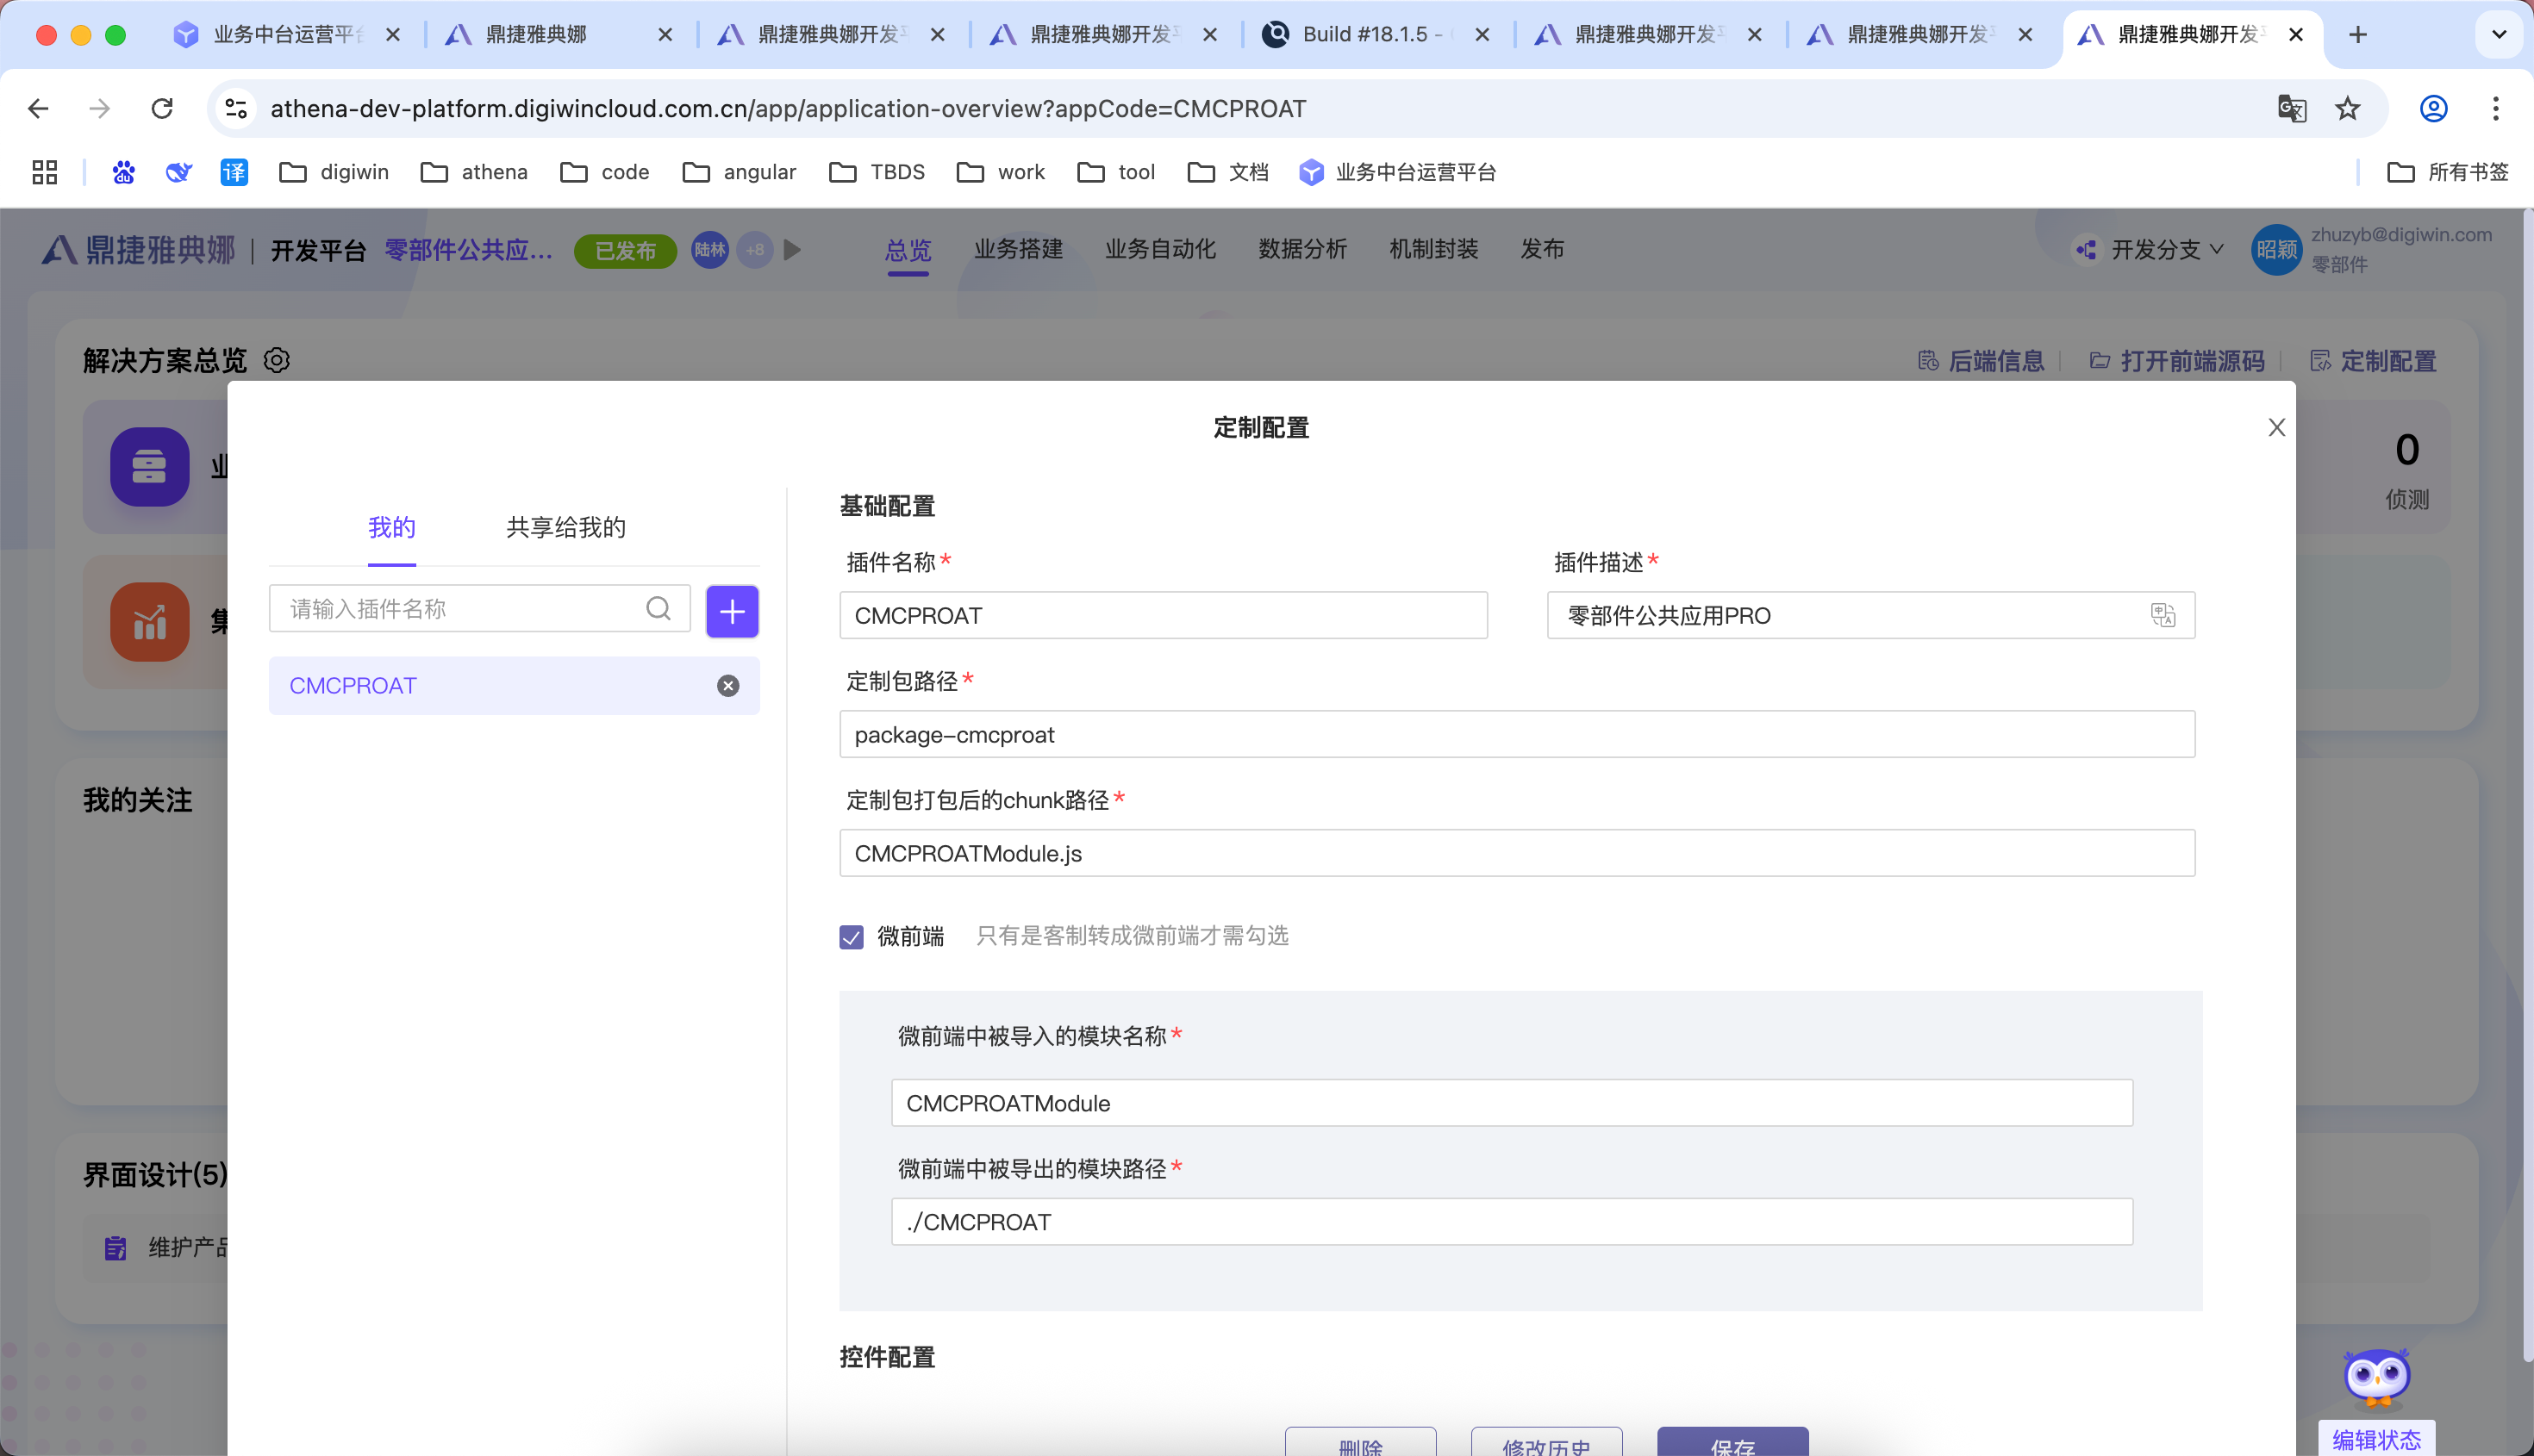The width and height of the screenshot is (2534, 1456).
Task: Reload the page
Action: (162, 108)
